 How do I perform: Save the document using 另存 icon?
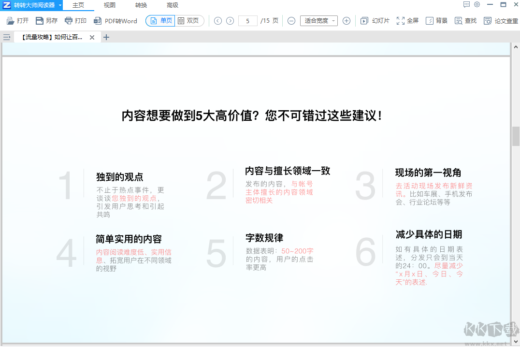coord(46,21)
